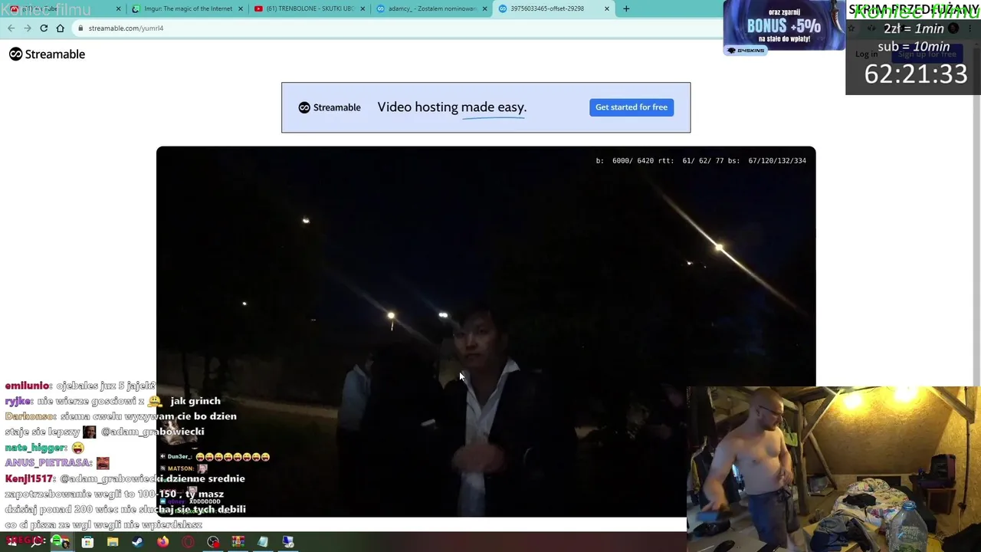Open Opera browser from the taskbar

point(188,542)
